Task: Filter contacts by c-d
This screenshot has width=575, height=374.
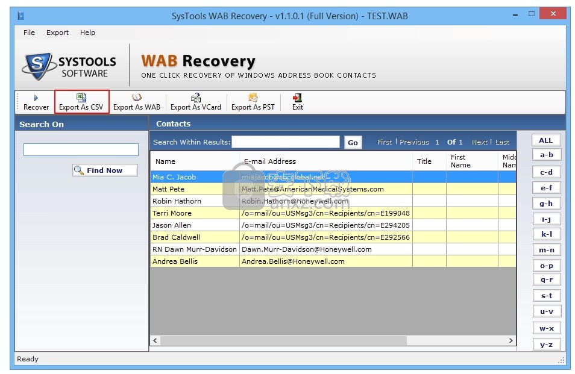Action: click(x=547, y=172)
